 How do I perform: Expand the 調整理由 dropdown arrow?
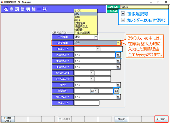pyautogui.click(x=118, y=43)
